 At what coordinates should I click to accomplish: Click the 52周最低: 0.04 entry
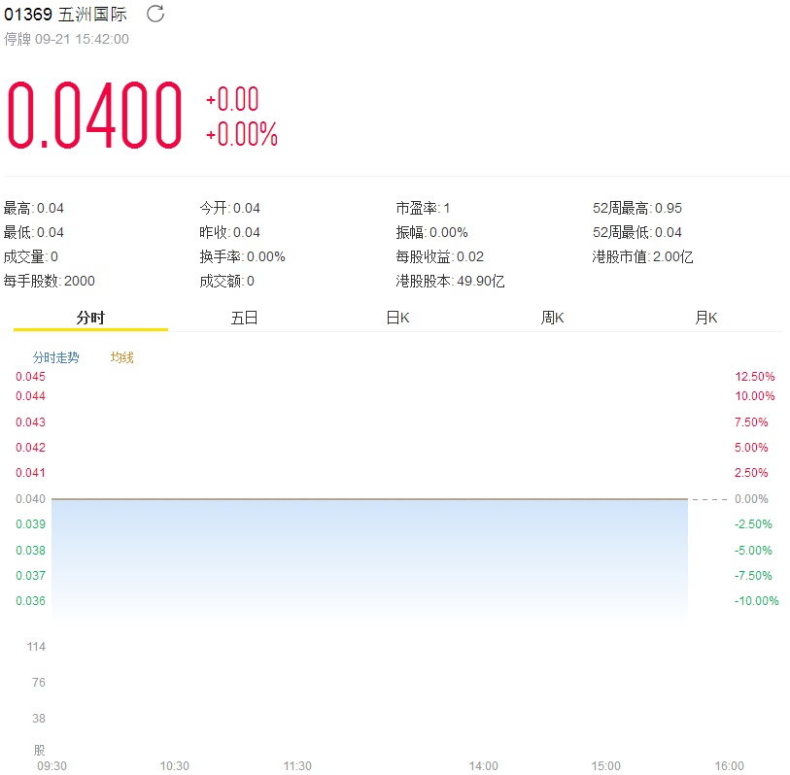click(637, 232)
